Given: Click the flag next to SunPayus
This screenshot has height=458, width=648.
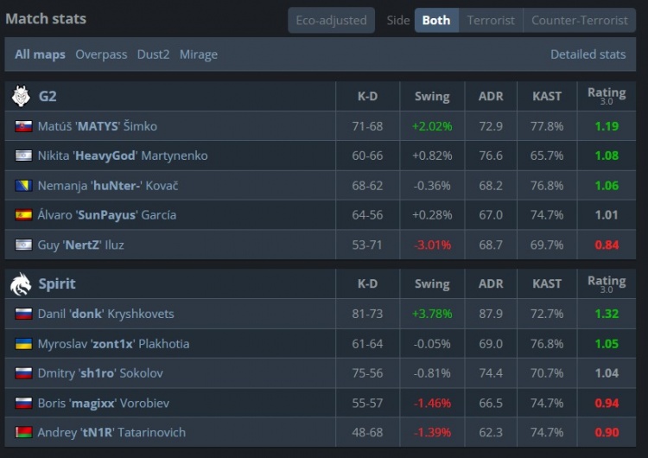Looking at the screenshot, I should (23, 215).
